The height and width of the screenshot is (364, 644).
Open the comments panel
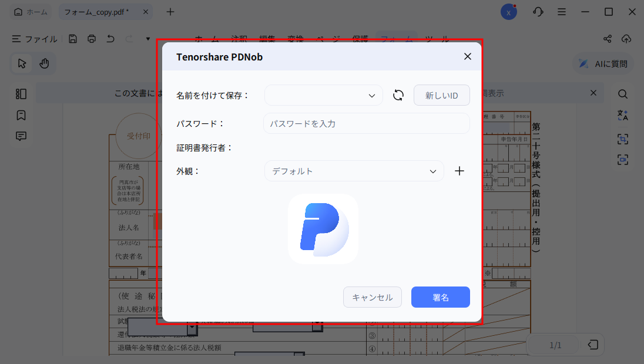tap(21, 136)
